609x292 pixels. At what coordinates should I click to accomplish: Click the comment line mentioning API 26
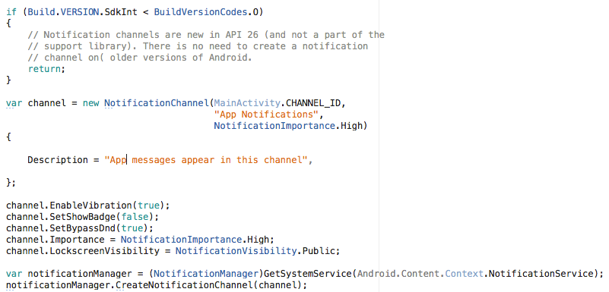(206, 35)
